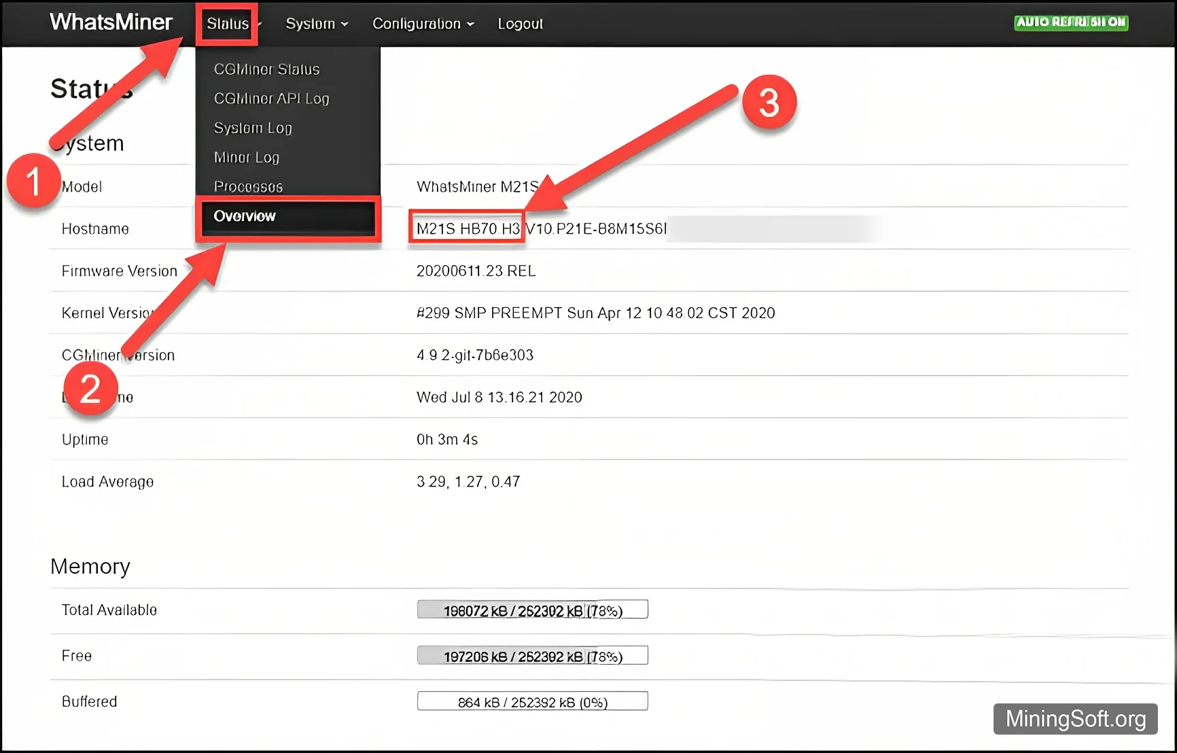This screenshot has height=753, width=1177.
Task: Click the Memory section heading
Action: pos(90,566)
